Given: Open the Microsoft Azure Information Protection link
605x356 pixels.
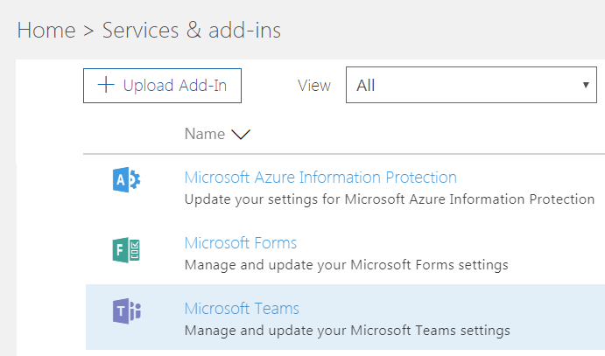Looking at the screenshot, I should [x=320, y=178].
